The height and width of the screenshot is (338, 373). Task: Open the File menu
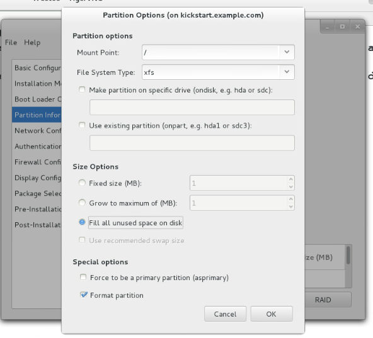click(11, 43)
